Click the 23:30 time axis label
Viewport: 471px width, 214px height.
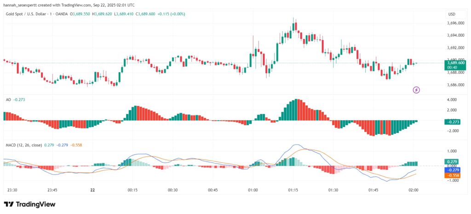click(12, 190)
